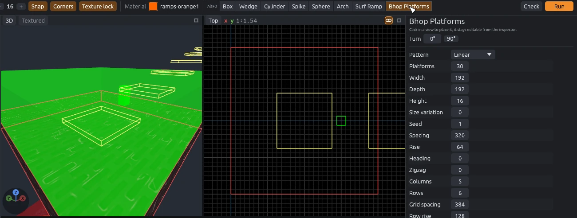Open the 3D view mode selector

(9, 20)
